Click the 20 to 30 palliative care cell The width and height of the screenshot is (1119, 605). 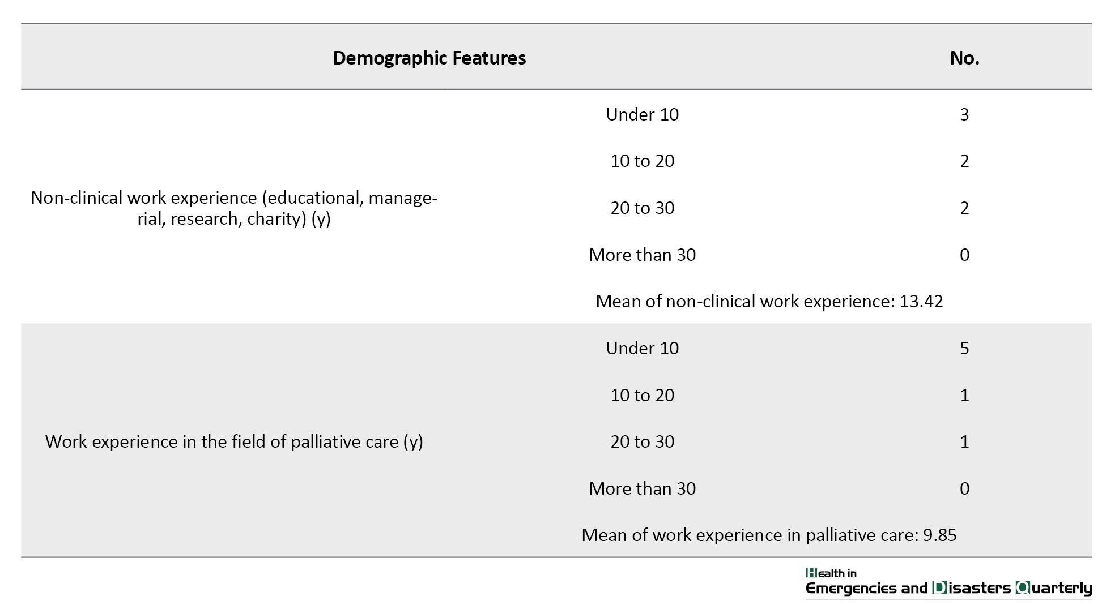coord(642,441)
